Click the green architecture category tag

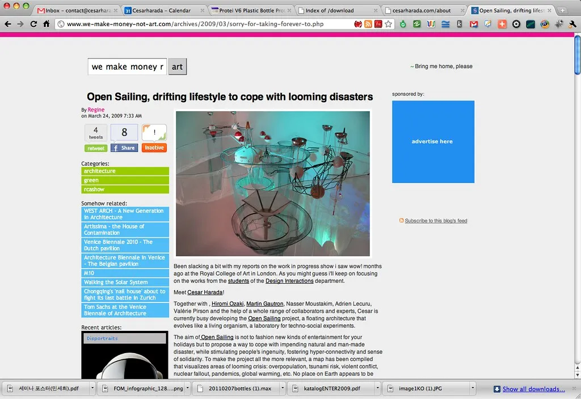click(x=125, y=171)
